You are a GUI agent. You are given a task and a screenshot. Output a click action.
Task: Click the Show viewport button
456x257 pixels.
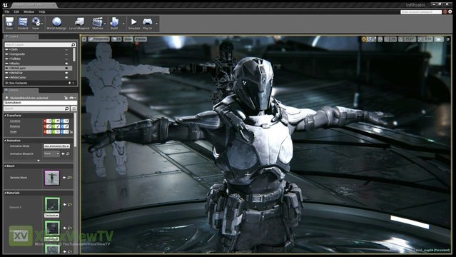click(128, 39)
